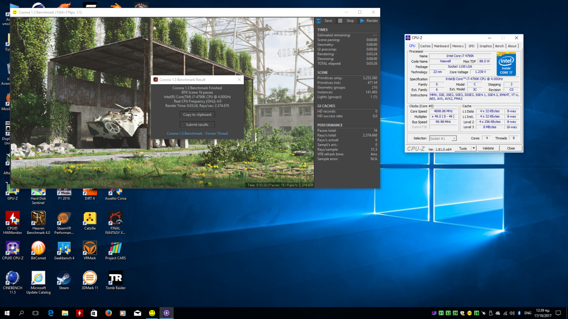Open BitComet desktop shortcut
This screenshot has width=568, height=319.
(x=38, y=251)
